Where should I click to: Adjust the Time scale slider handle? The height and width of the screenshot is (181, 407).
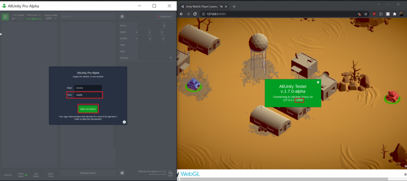click(x=33, y=19)
